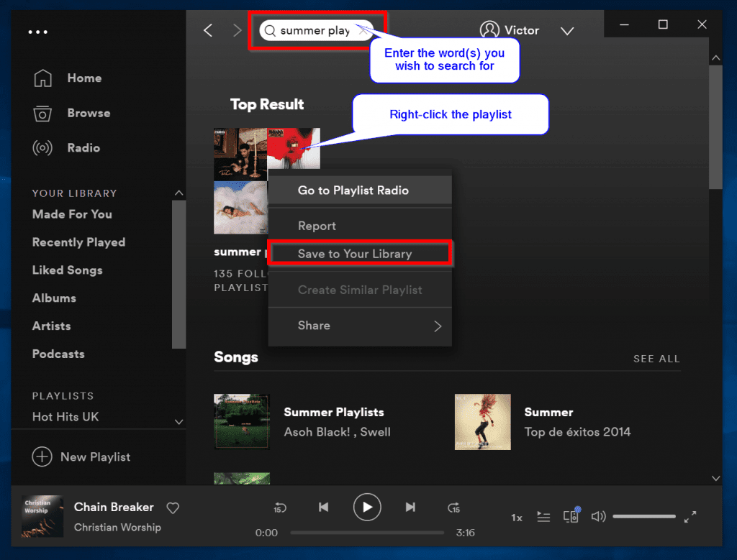Select the Summer Playlists song title

point(334,412)
